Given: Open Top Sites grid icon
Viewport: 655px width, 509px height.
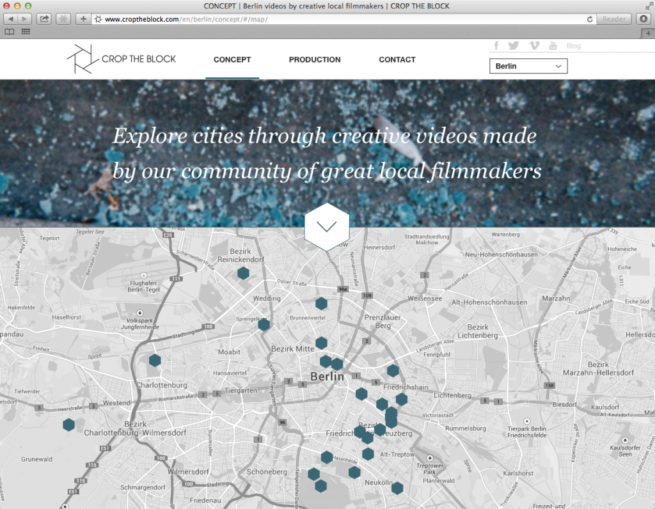Looking at the screenshot, I should pyautogui.click(x=26, y=32).
